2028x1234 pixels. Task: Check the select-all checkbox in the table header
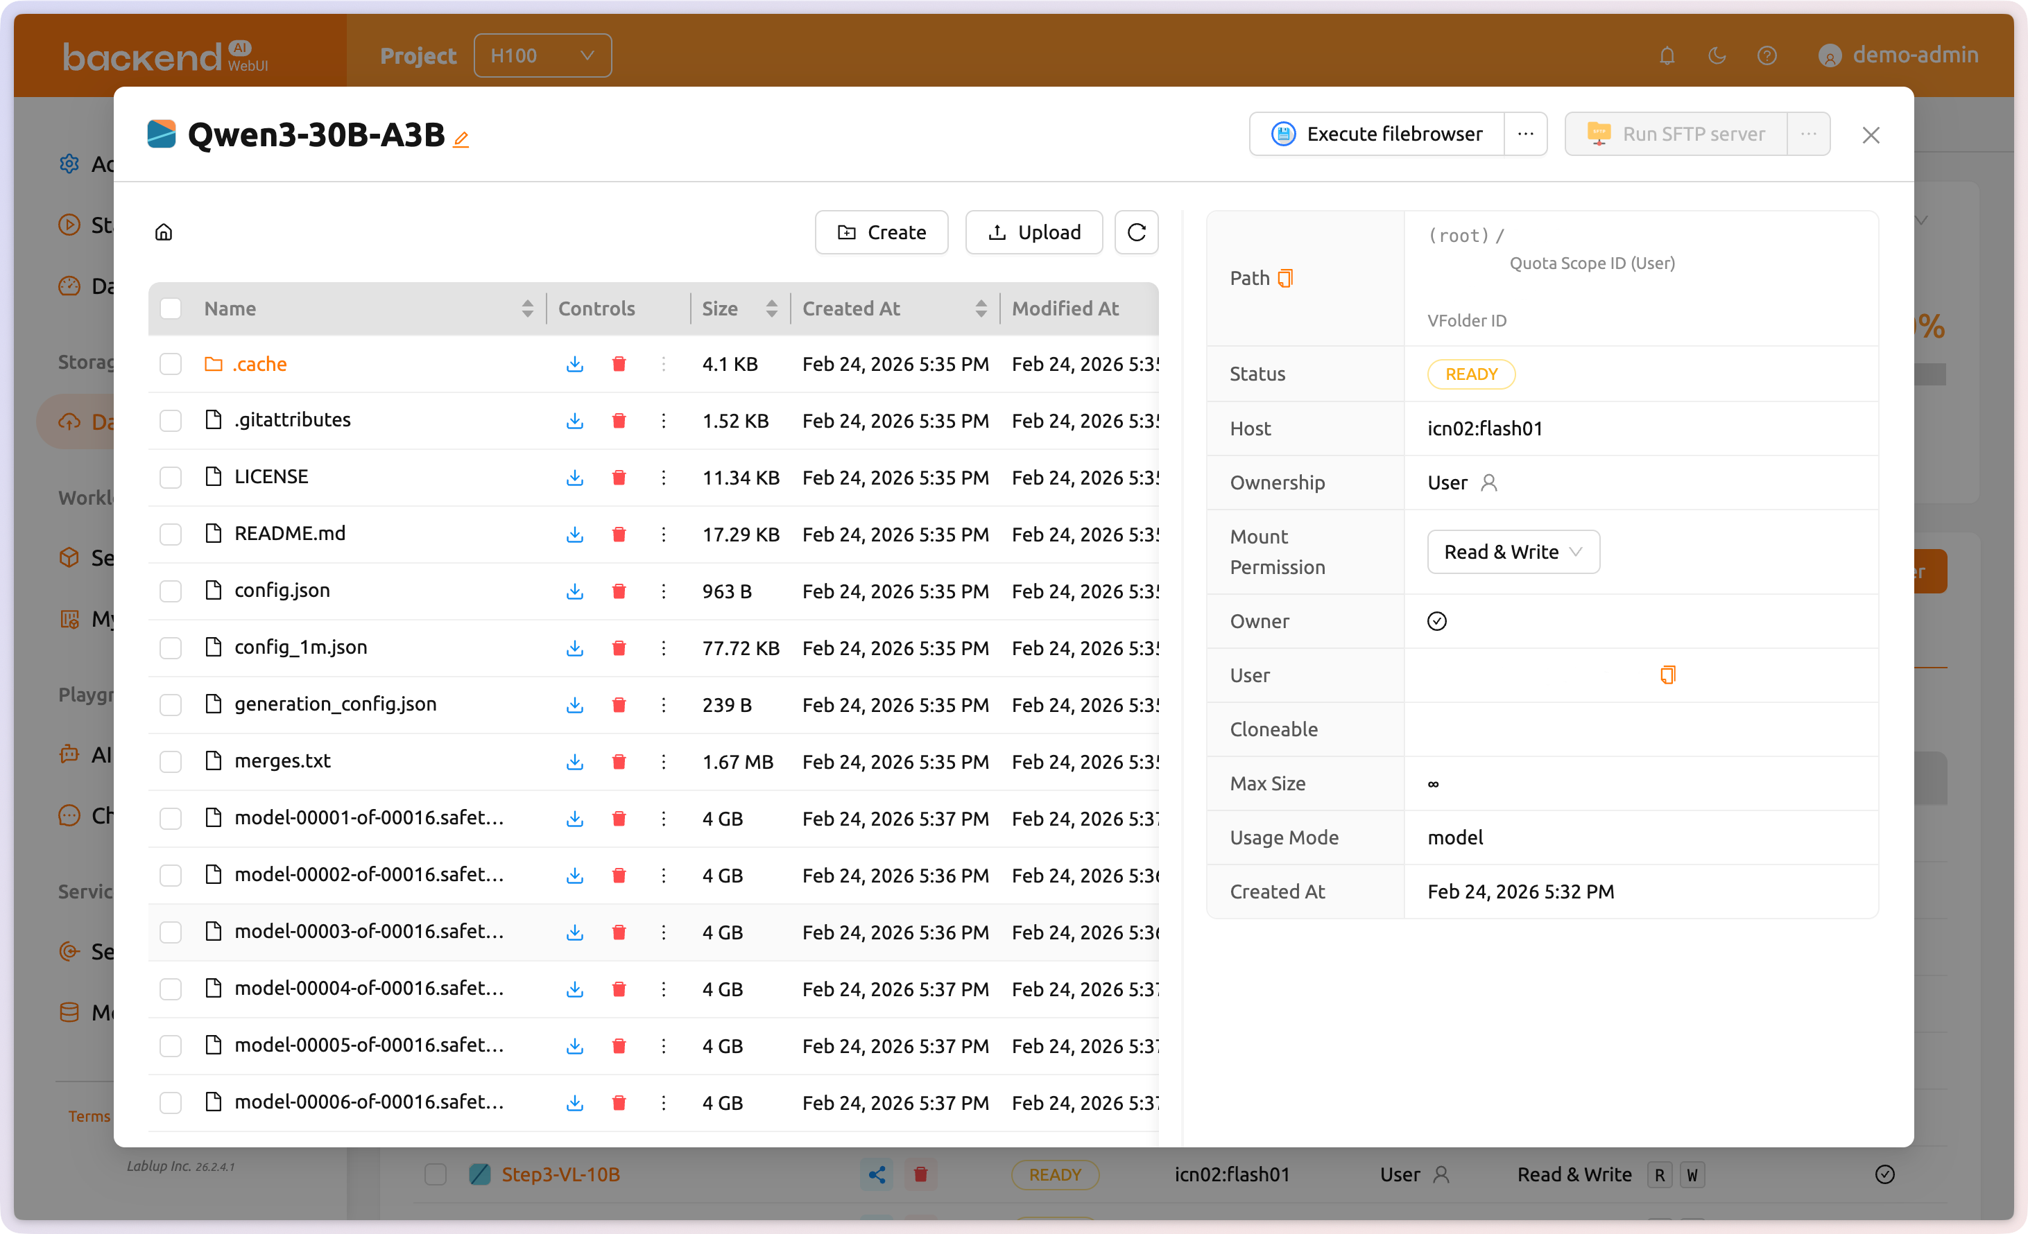[x=171, y=308]
